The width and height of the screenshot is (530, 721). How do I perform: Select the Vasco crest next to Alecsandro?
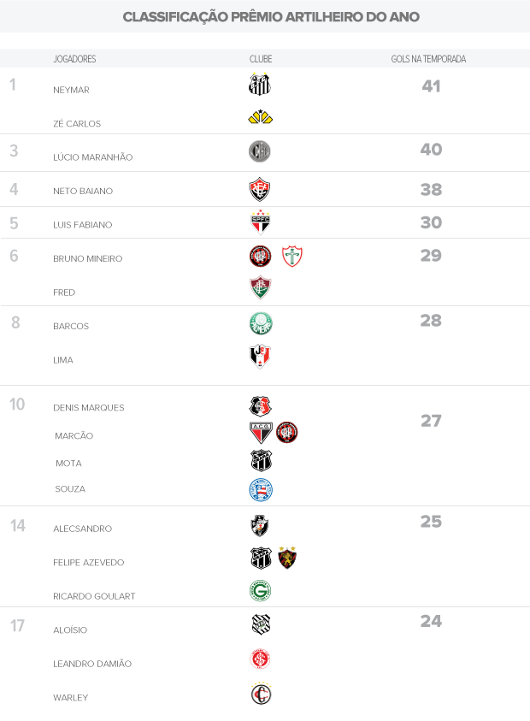tap(260, 525)
